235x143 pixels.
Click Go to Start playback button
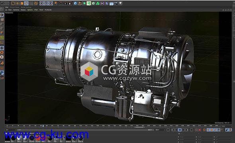[168, 130]
